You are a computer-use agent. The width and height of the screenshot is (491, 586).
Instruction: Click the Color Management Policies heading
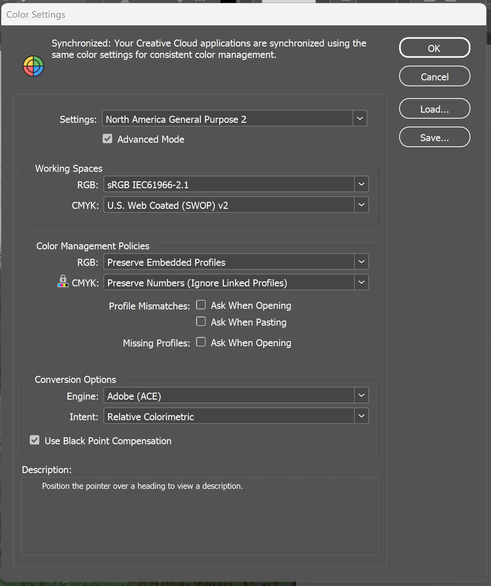(93, 246)
